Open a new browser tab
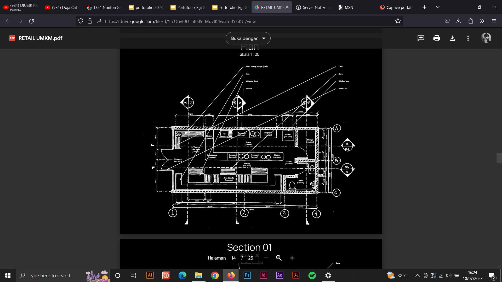The height and width of the screenshot is (282, 502). point(424,7)
